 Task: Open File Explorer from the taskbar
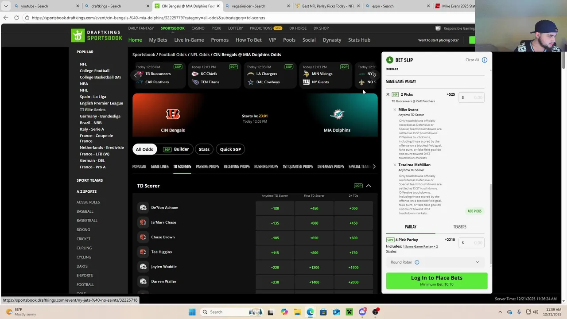pyautogui.click(x=297, y=312)
